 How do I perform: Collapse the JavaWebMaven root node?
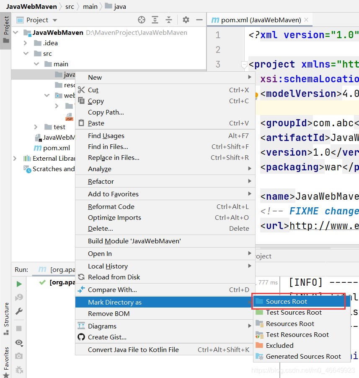(x=16, y=33)
